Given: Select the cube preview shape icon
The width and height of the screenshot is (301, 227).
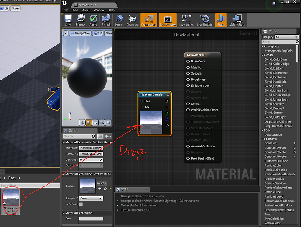Looking at the screenshot, I should click(x=102, y=123).
